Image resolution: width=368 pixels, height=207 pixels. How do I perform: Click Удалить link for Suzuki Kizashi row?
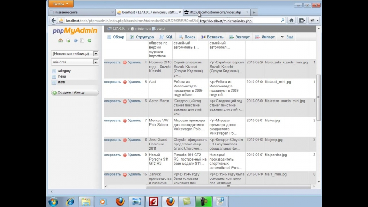pyautogui.click(x=134, y=63)
